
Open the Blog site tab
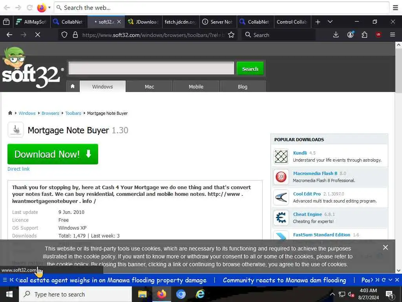point(243,87)
